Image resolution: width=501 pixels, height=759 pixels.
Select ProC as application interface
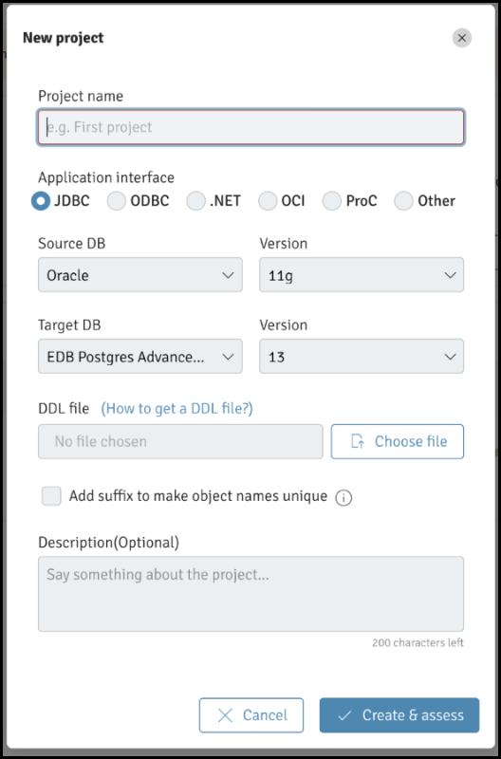tap(332, 201)
